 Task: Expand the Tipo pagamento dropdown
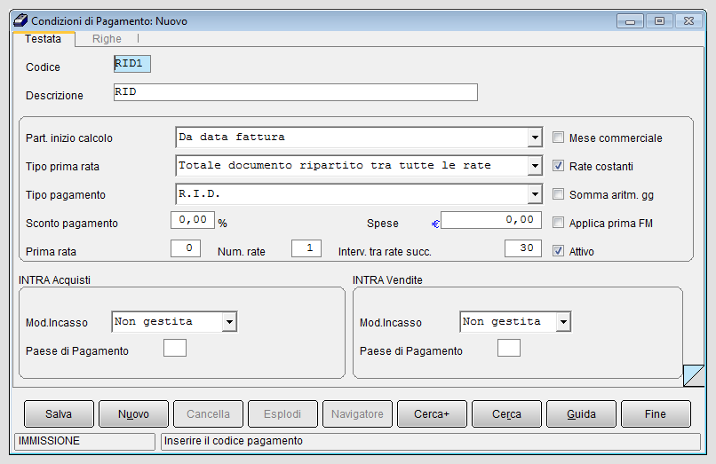[x=535, y=194]
